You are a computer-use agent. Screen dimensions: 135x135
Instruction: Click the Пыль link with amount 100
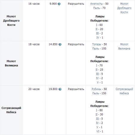(96, 49)
